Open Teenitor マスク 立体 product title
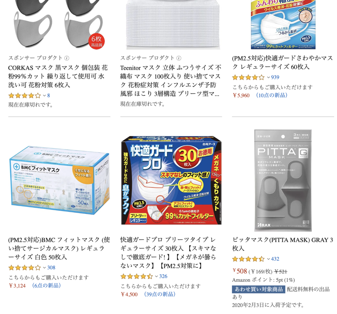 [x=171, y=81]
